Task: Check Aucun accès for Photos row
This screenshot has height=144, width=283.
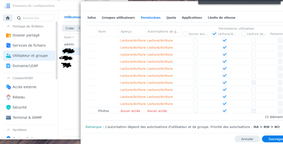Action: click(x=195, y=111)
